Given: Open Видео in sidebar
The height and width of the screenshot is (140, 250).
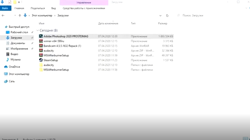Looking at the screenshot, I should pos(14,54).
